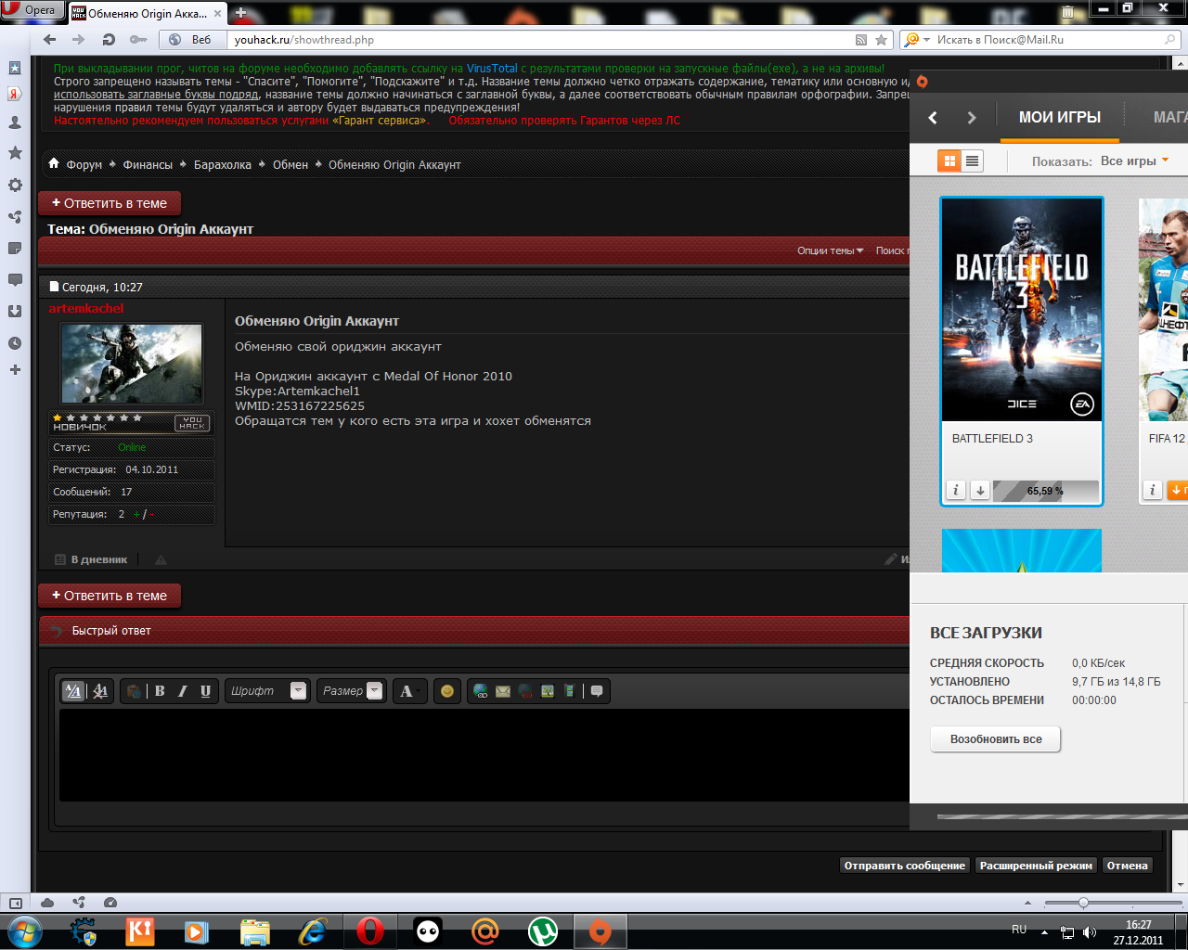This screenshot has width=1188, height=950.
Task: Click bottom Ответить в теме button
Action: pos(110,596)
